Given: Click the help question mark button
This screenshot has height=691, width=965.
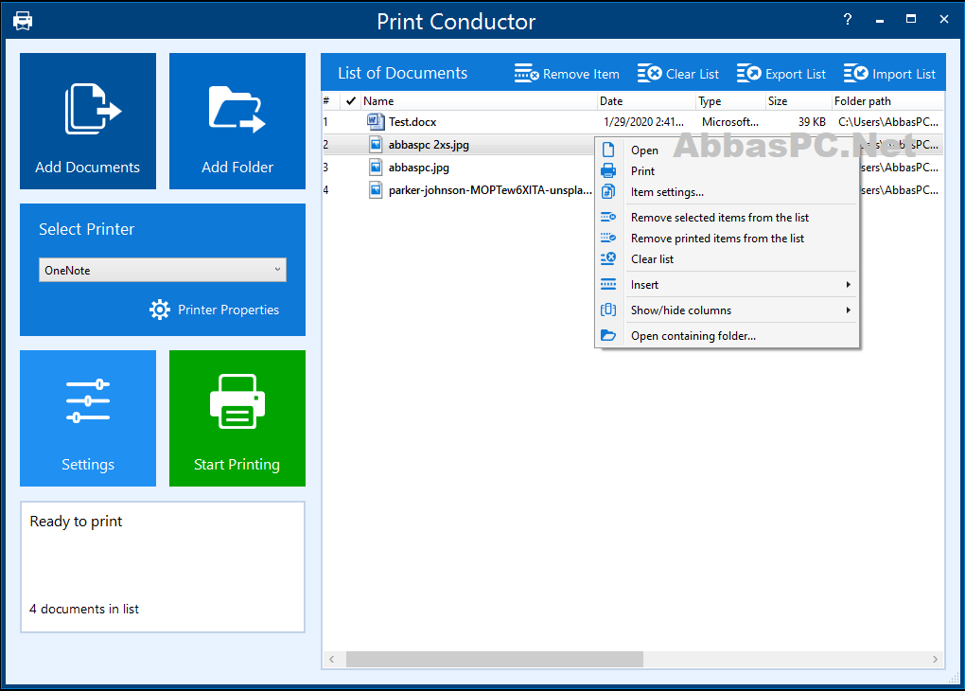Looking at the screenshot, I should pos(848,20).
